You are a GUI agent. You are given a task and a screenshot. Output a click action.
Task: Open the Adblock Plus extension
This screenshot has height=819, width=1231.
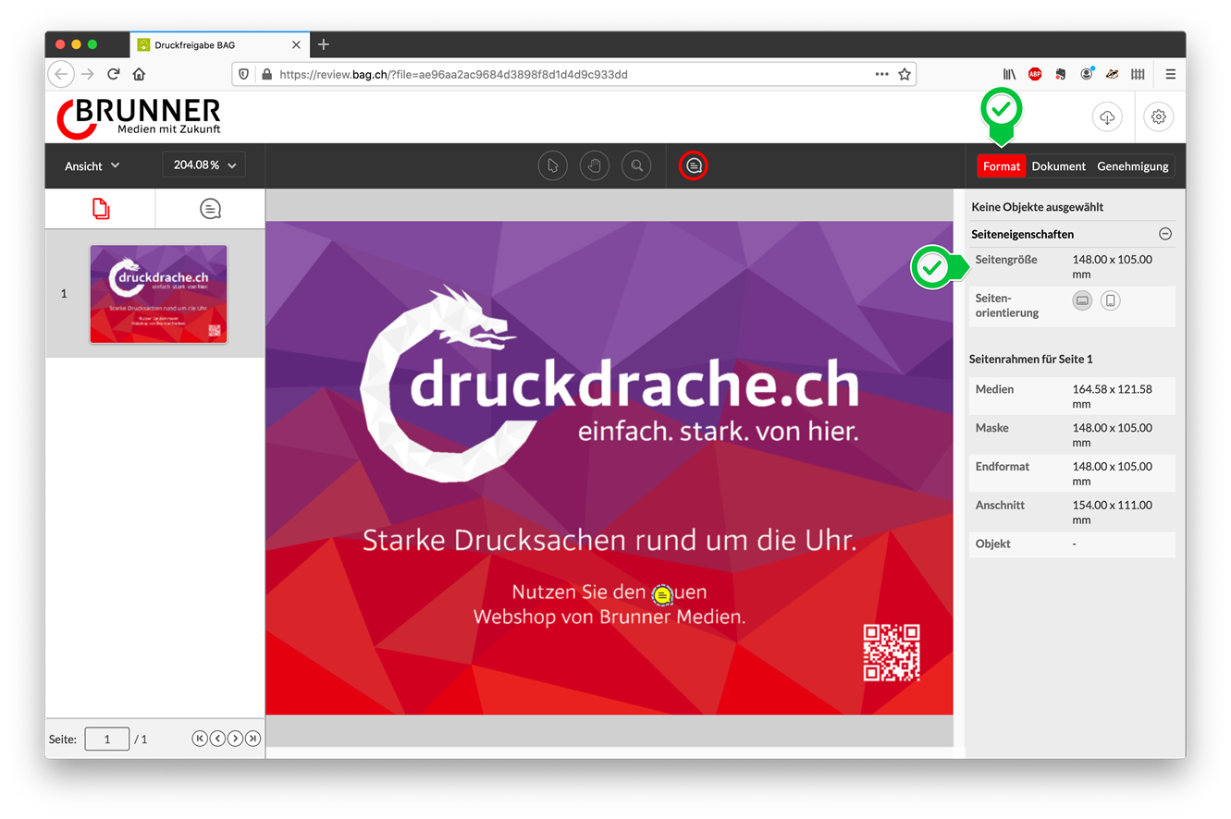pos(1035,74)
